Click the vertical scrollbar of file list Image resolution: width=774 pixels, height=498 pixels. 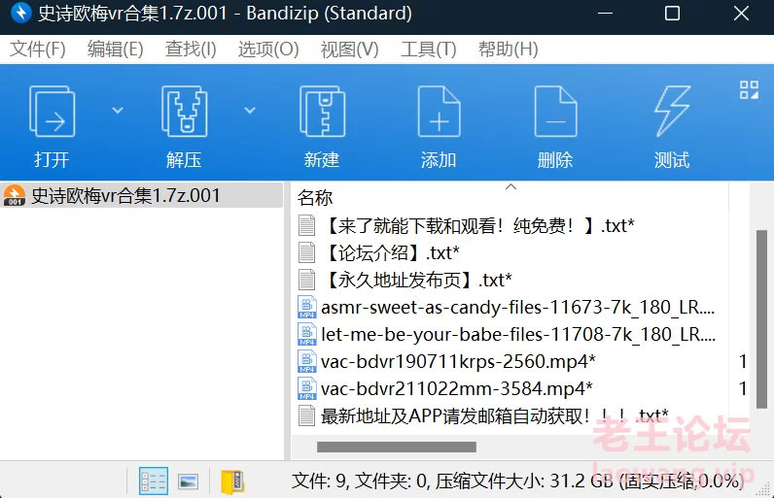click(x=761, y=319)
